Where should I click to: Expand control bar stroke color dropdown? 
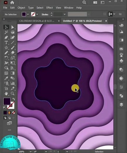37,14
